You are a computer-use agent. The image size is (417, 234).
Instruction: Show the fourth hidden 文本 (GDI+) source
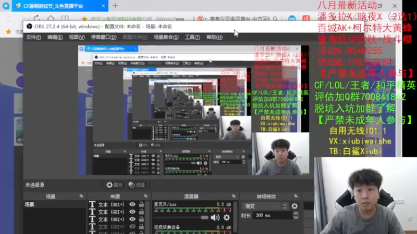(x=132, y=227)
